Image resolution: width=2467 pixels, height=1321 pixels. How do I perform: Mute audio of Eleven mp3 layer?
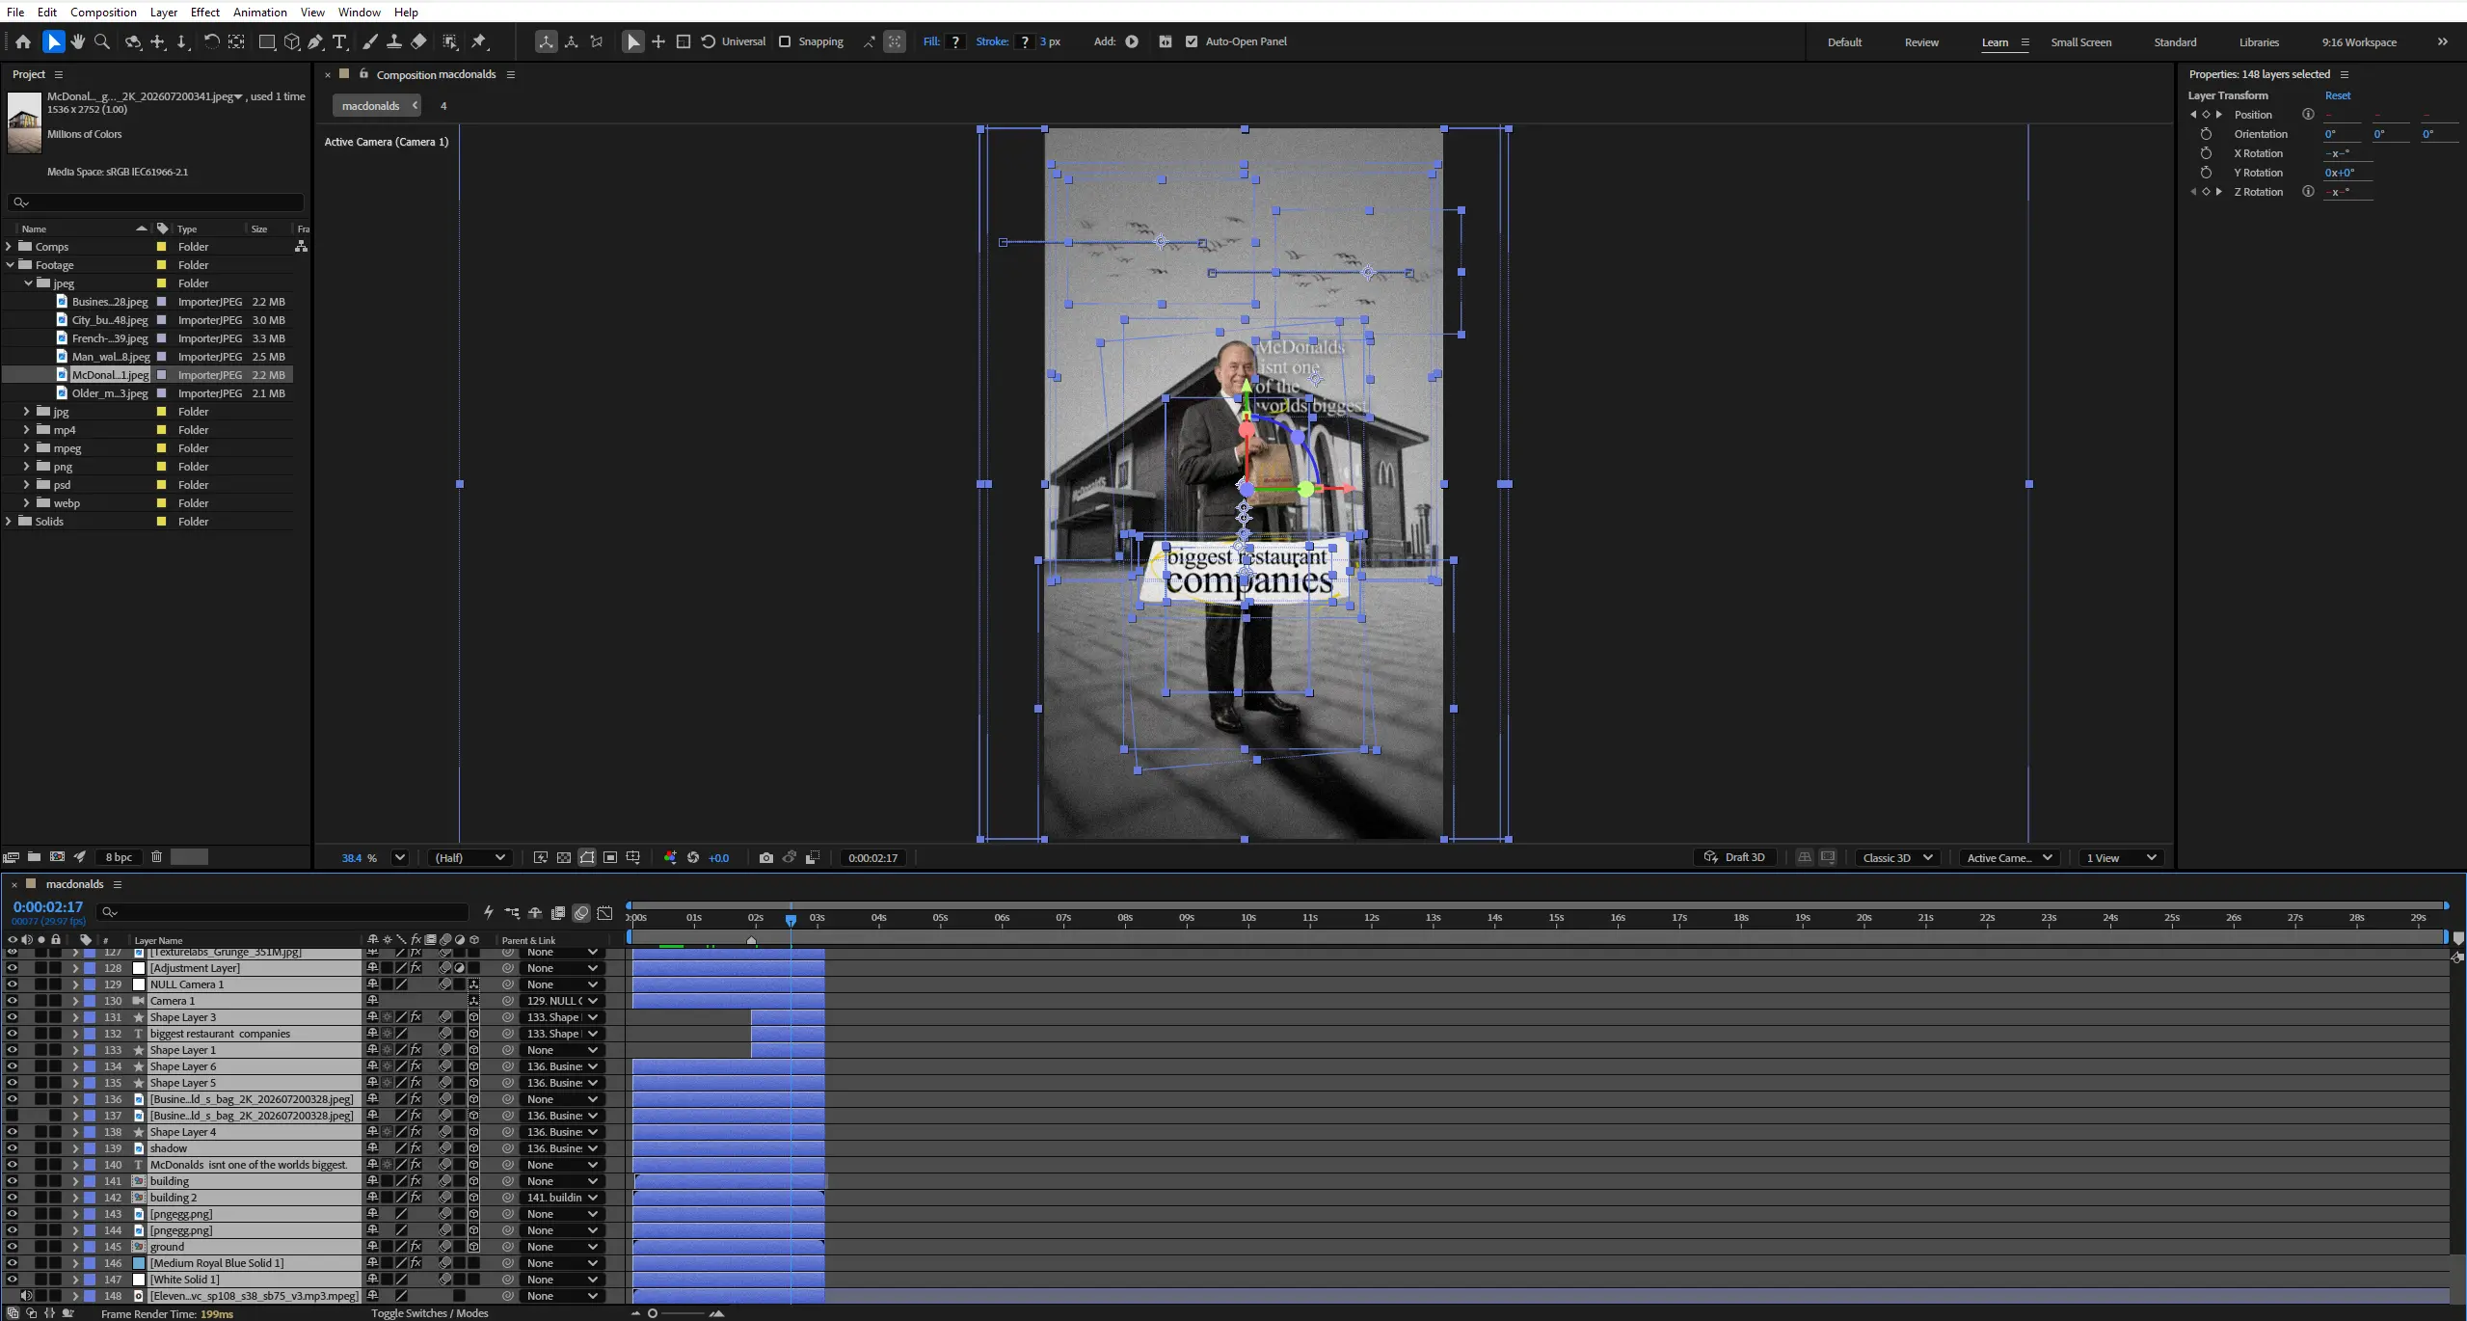pyautogui.click(x=26, y=1296)
